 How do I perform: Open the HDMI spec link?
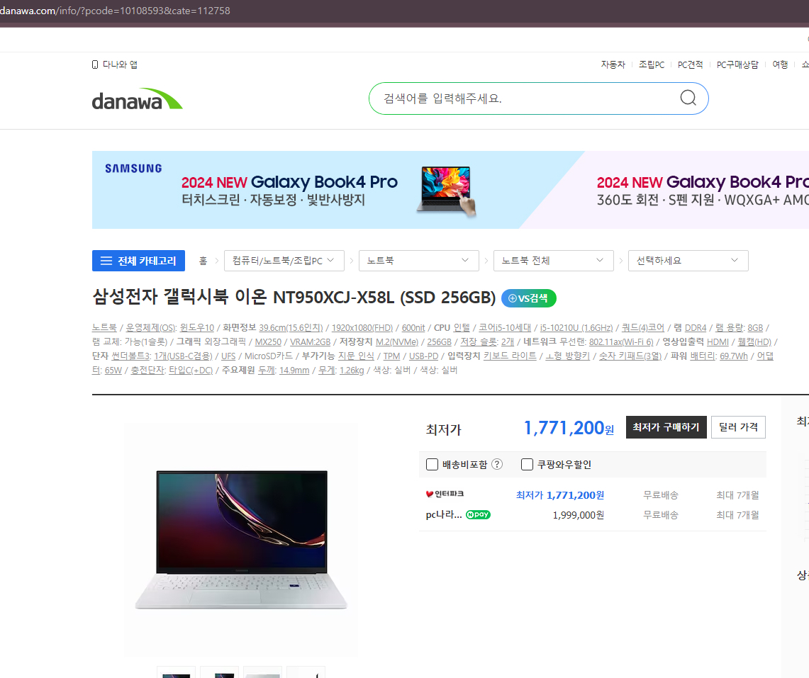click(718, 342)
